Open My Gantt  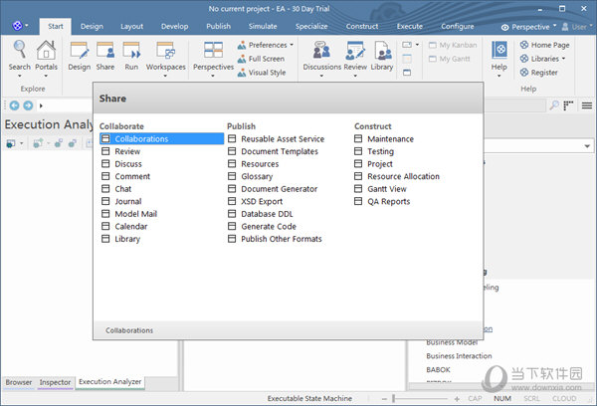coord(450,59)
